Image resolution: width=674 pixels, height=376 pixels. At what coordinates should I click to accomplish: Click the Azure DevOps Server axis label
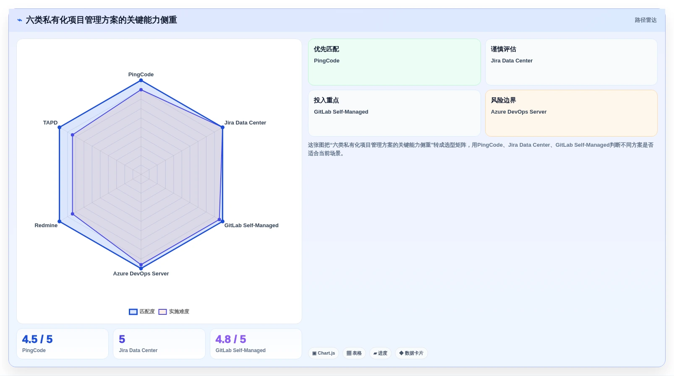point(141,274)
